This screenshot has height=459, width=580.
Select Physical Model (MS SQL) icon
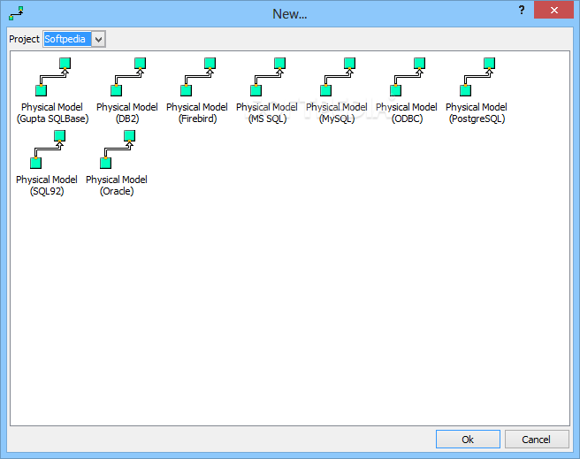tap(268, 77)
